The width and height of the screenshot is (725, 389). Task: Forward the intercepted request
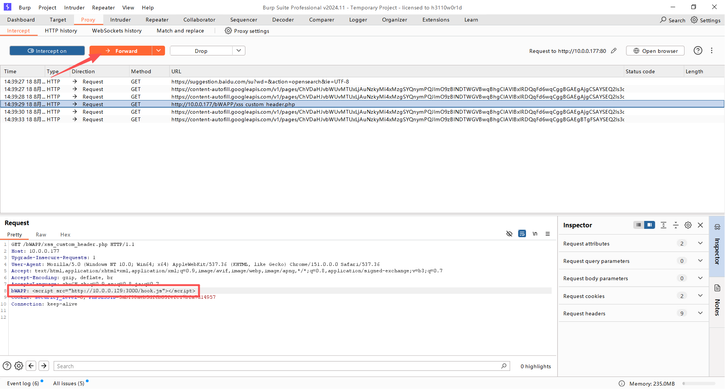pos(121,51)
